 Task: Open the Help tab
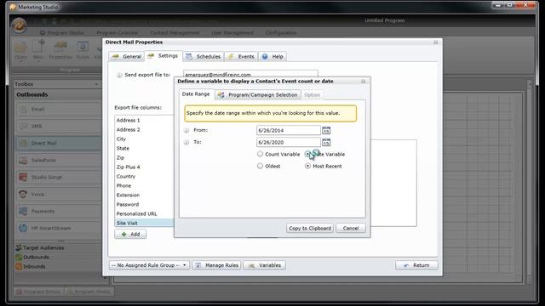[272, 57]
